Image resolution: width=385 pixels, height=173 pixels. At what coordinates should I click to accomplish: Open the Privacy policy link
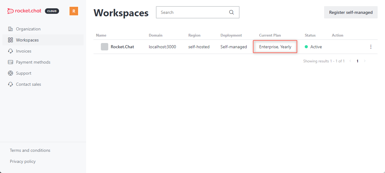23,161
